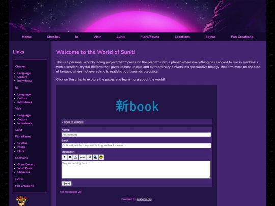Open the underlined A text color tool

tap(75, 157)
